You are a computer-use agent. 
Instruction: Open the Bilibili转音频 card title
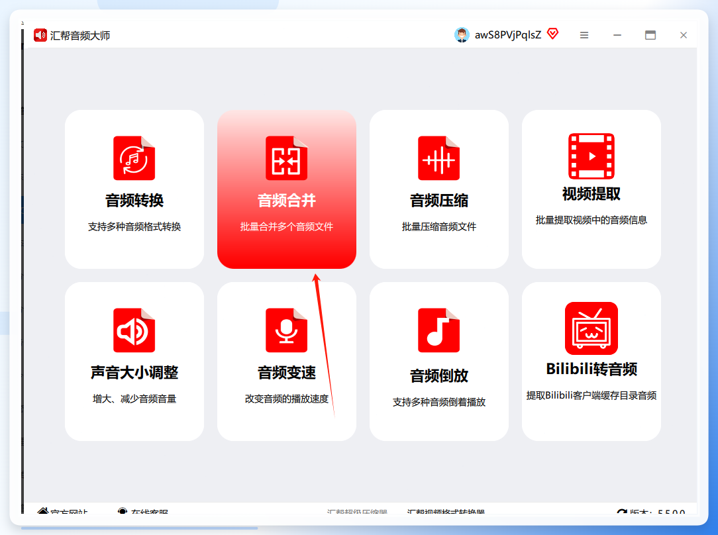tap(591, 369)
